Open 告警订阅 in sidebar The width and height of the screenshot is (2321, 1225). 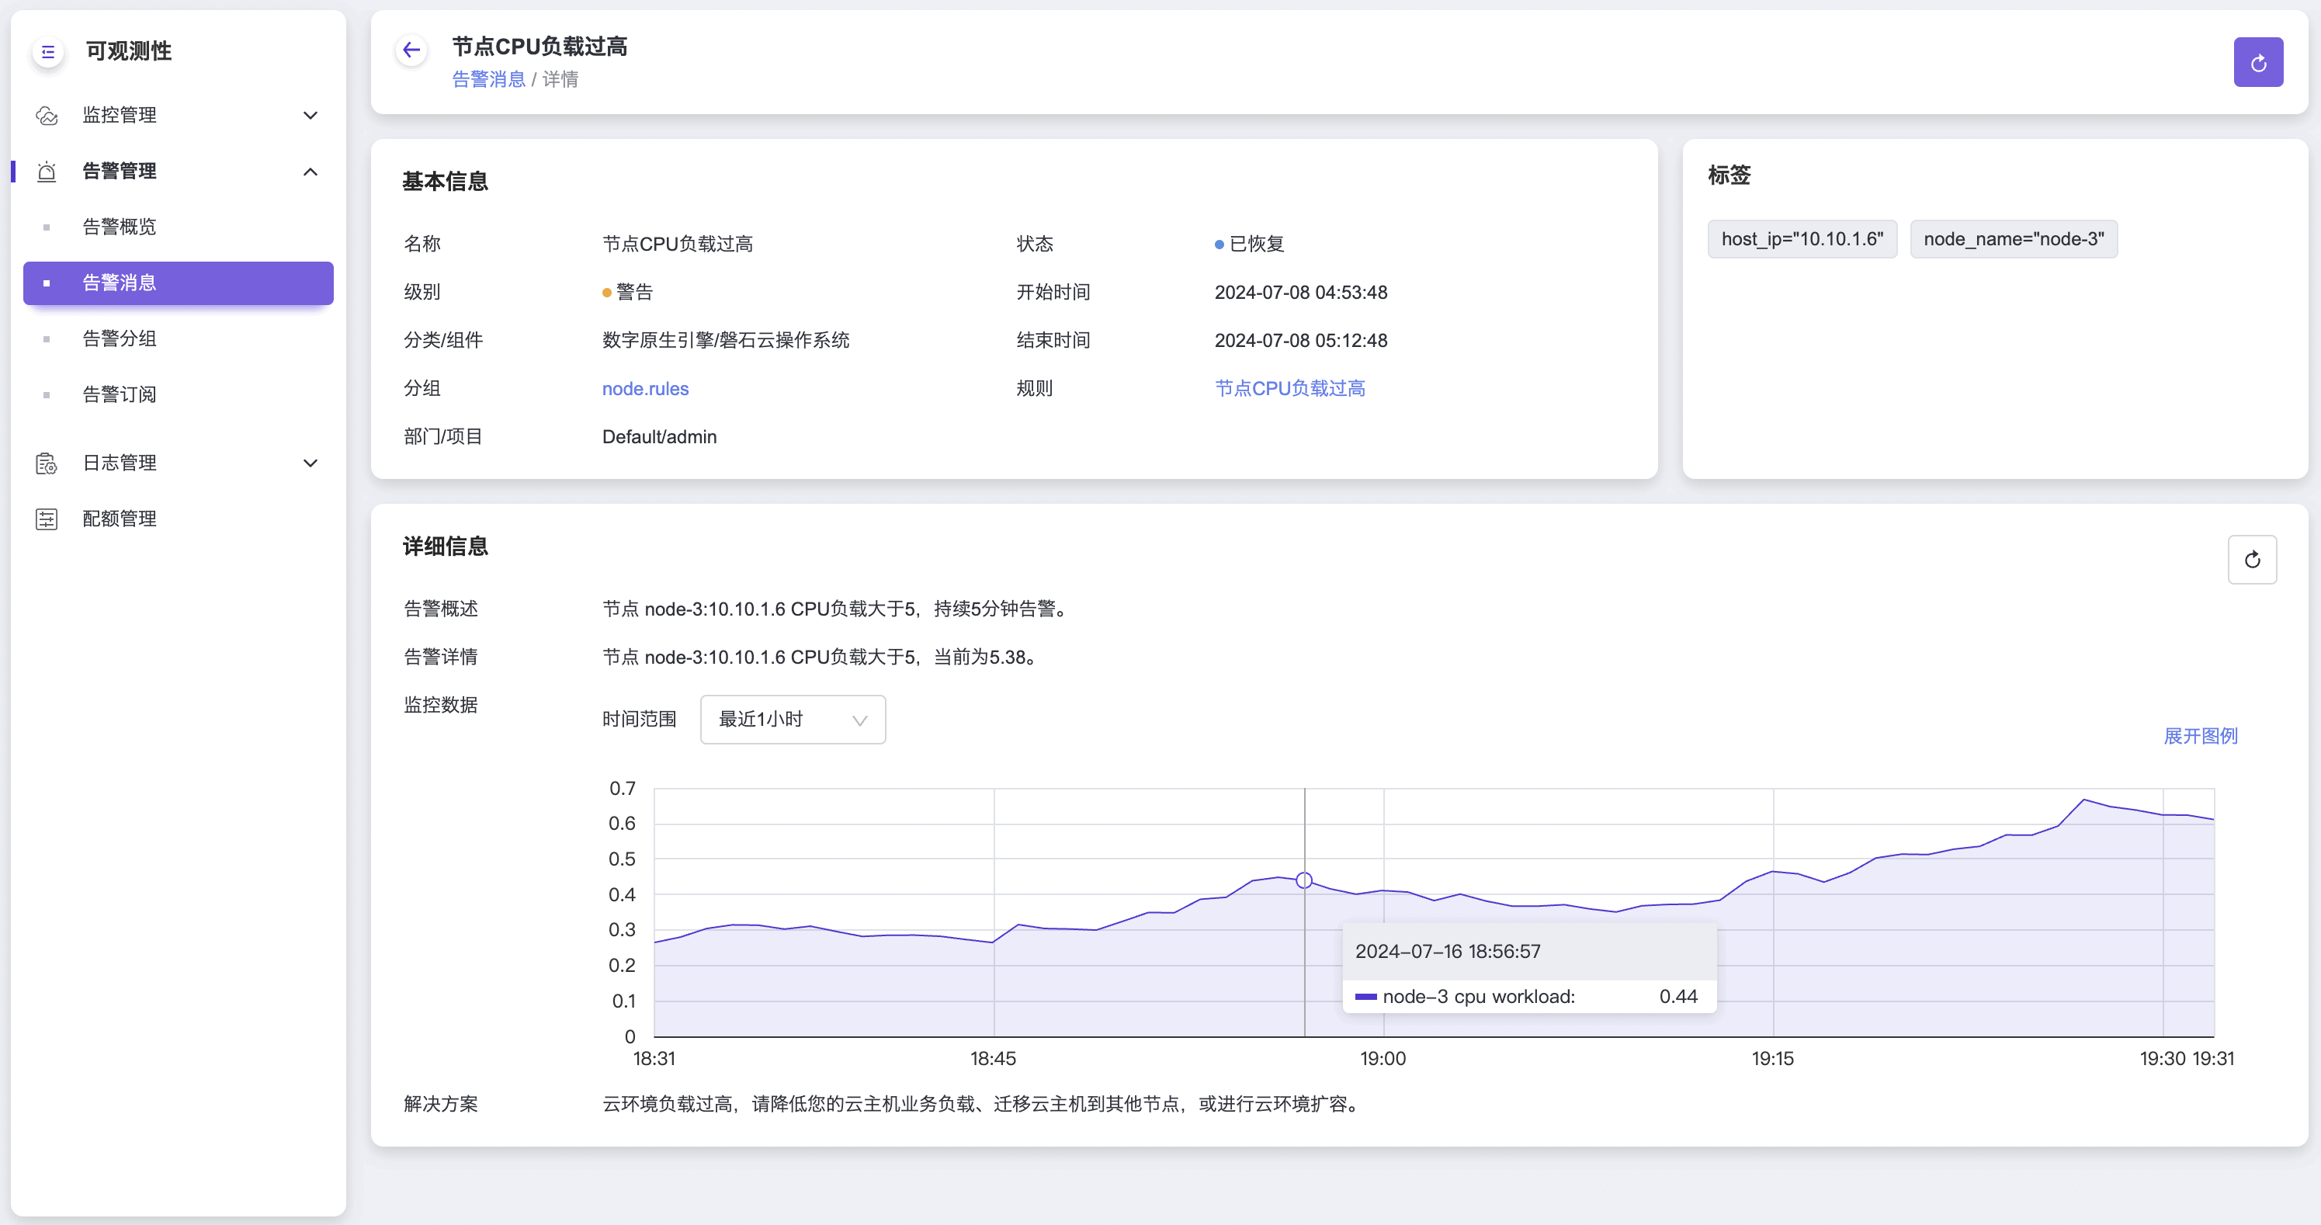coord(119,394)
